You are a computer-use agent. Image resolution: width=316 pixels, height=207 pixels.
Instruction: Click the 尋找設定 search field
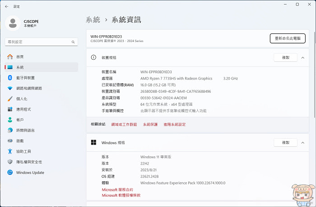pos(42,42)
